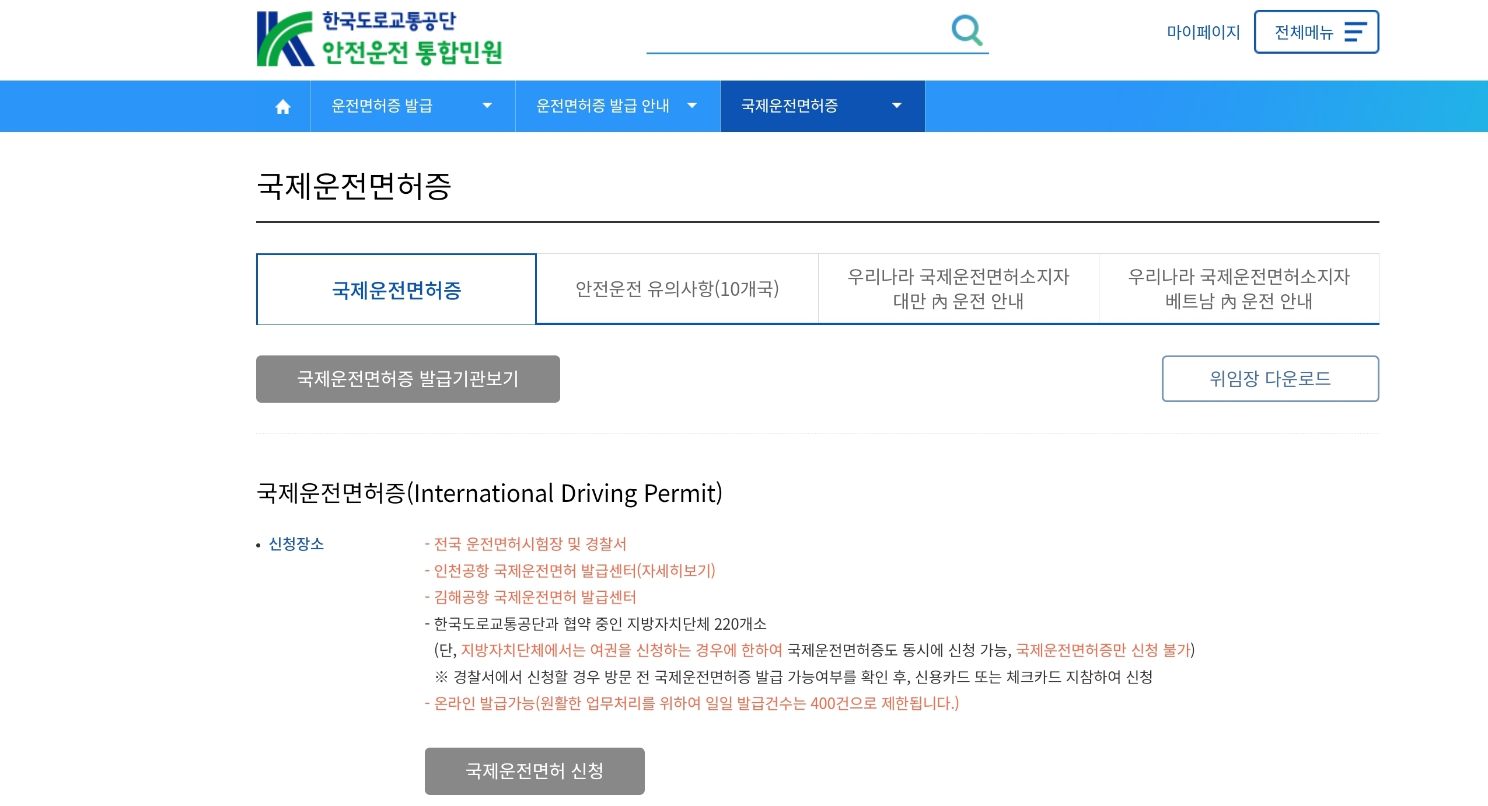Click the magnifier search icon
1488x806 pixels.
click(x=966, y=30)
